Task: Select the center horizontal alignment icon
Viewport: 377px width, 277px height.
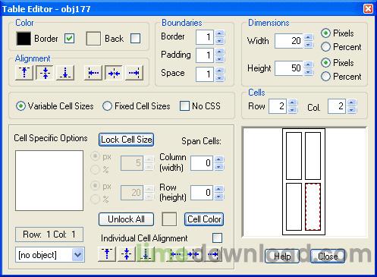Action: click(114, 73)
